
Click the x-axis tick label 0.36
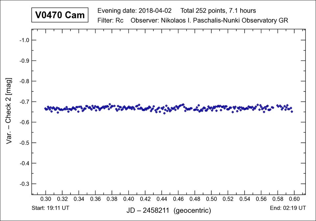pos(95,199)
